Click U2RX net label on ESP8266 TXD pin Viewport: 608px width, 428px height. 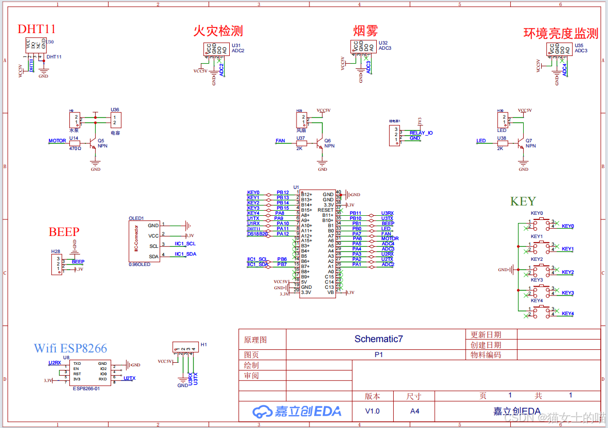click(55, 363)
